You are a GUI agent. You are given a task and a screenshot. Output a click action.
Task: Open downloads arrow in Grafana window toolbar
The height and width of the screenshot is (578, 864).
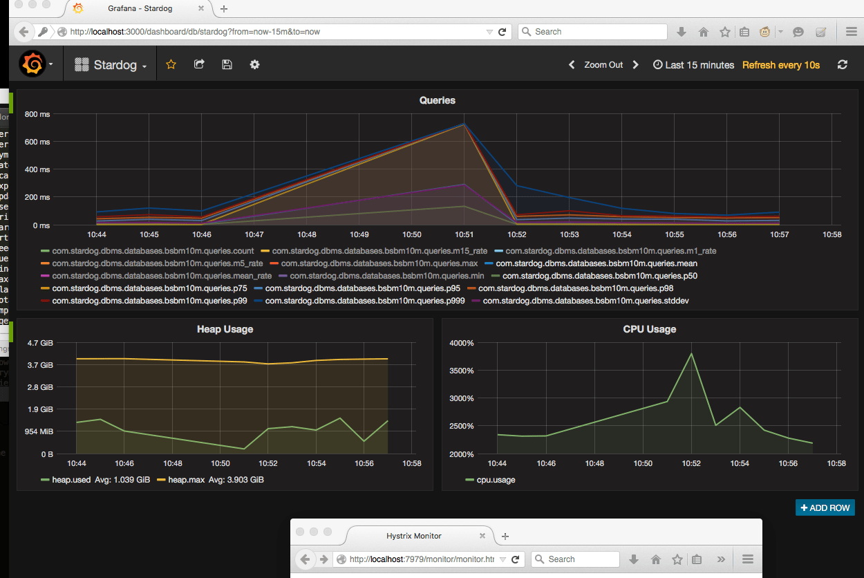(x=682, y=32)
